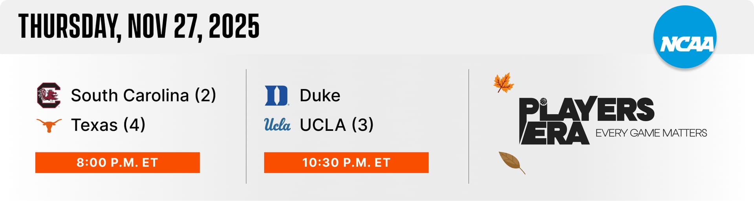
Task: Open the South Carolina team name
Action: 130,96
